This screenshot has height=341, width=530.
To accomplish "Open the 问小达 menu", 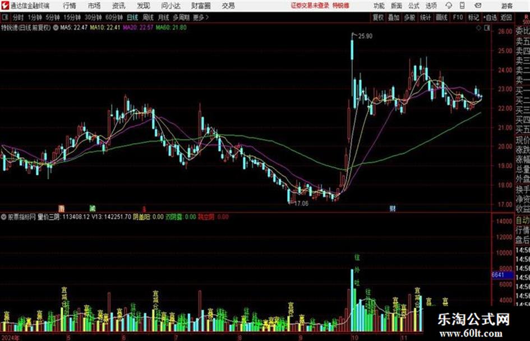I will click(170, 6).
